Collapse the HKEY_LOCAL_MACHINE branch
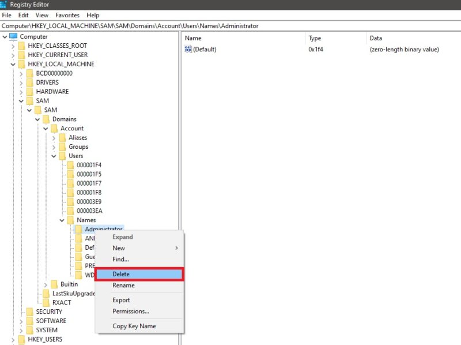Screen dimensions: 461x345 (x=13, y=64)
